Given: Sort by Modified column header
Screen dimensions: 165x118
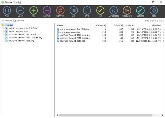Looking at the screenshot, I should (x=156, y=26).
